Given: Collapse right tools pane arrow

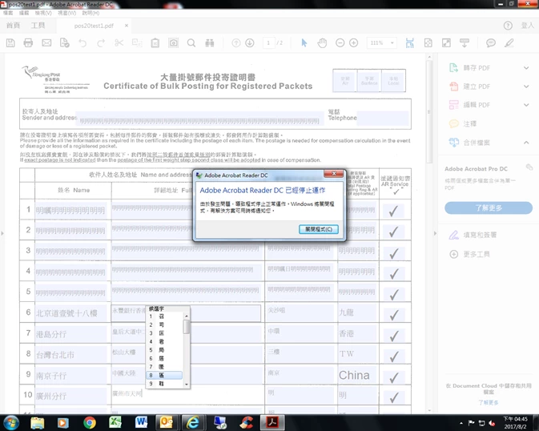Looking at the screenshot, I should click(435, 233).
